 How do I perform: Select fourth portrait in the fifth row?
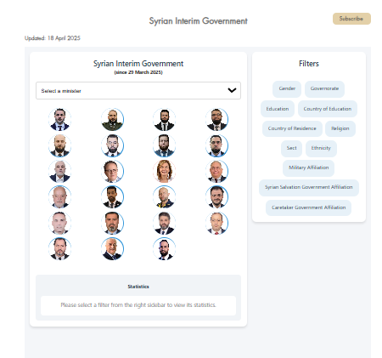pyautogui.click(x=216, y=223)
